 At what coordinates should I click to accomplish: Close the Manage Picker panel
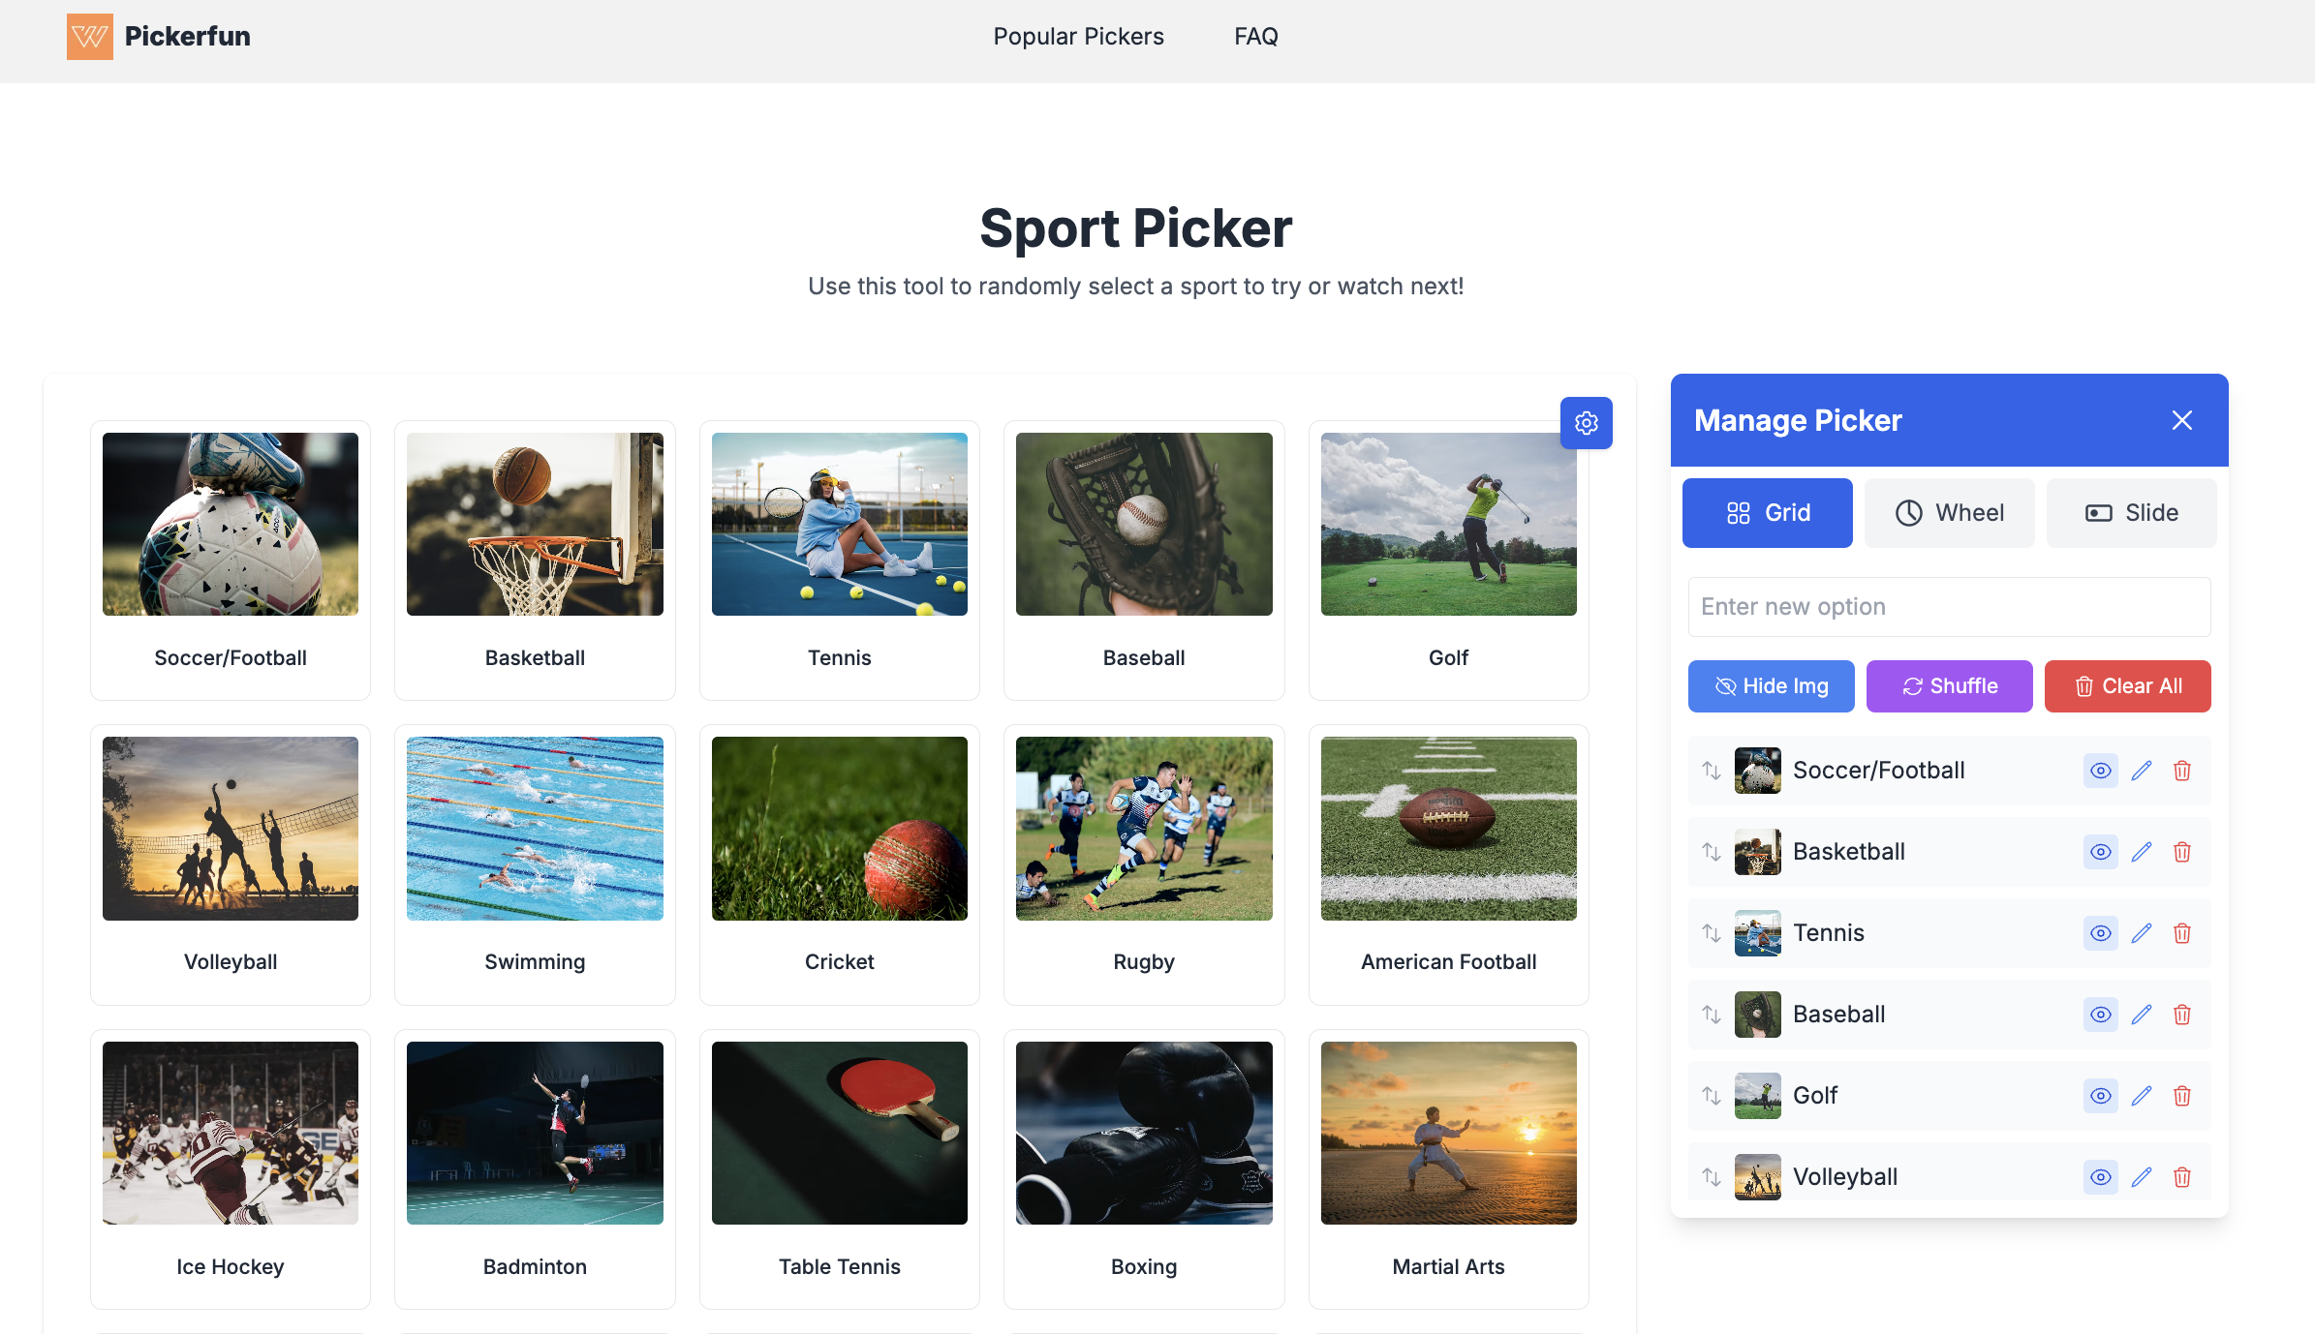coord(2181,420)
